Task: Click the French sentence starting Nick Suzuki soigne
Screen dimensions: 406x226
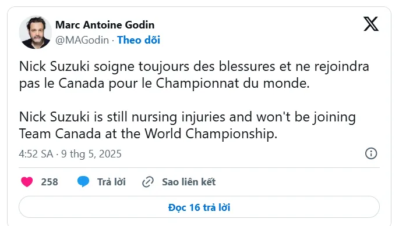Action: point(194,74)
